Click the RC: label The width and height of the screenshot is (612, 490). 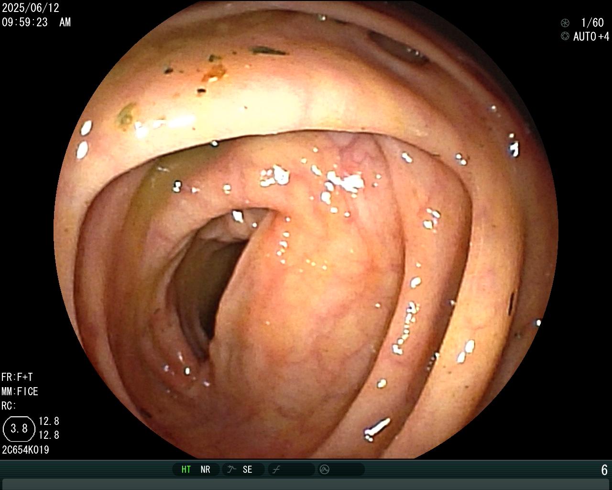pyautogui.click(x=9, y=406)
